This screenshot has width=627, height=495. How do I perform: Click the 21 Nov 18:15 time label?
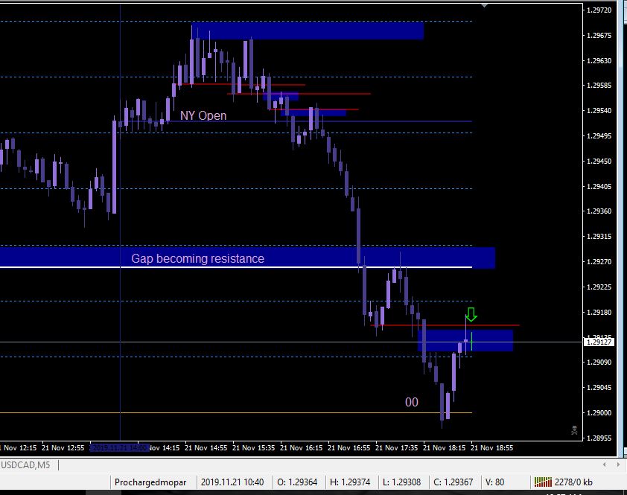pyautogui.click(x=445, y=448)
